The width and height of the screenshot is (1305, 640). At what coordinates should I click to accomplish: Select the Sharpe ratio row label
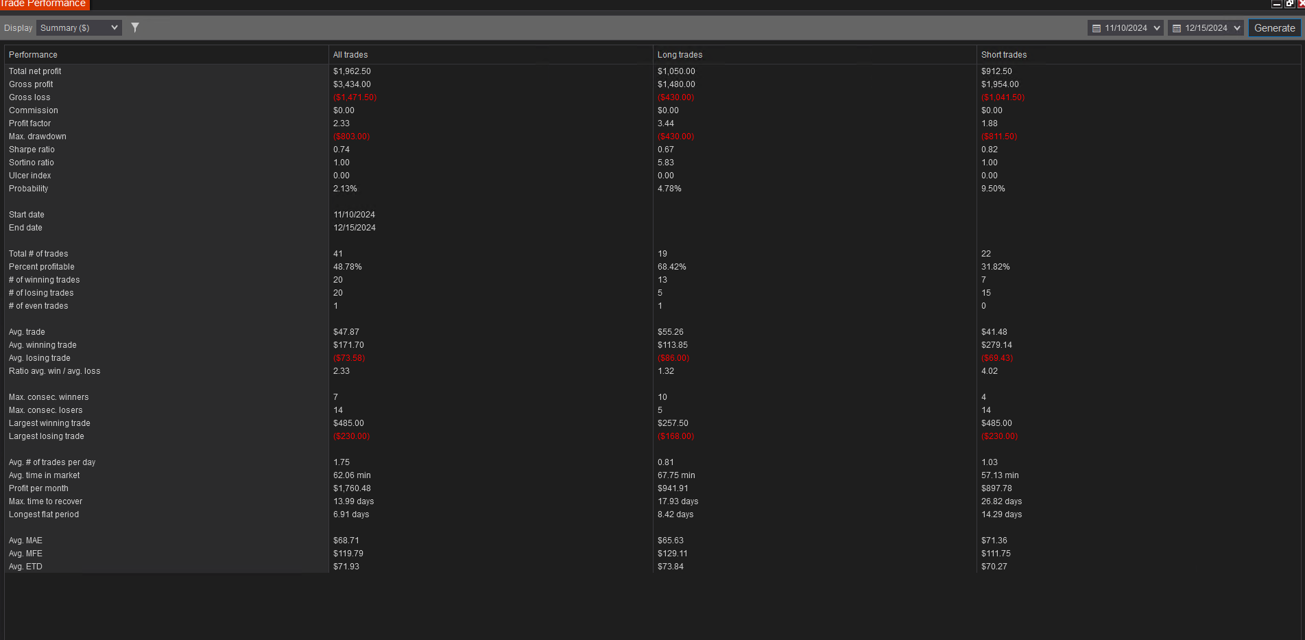tap(32, 150)
